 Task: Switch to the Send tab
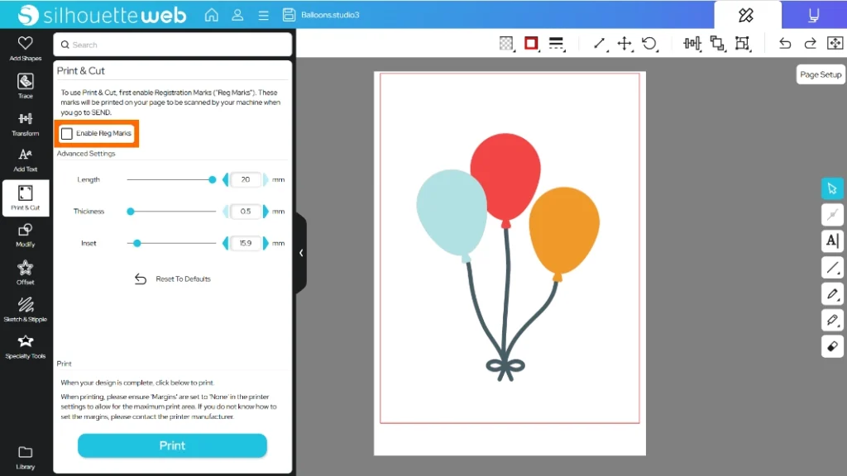pos(813,15)
